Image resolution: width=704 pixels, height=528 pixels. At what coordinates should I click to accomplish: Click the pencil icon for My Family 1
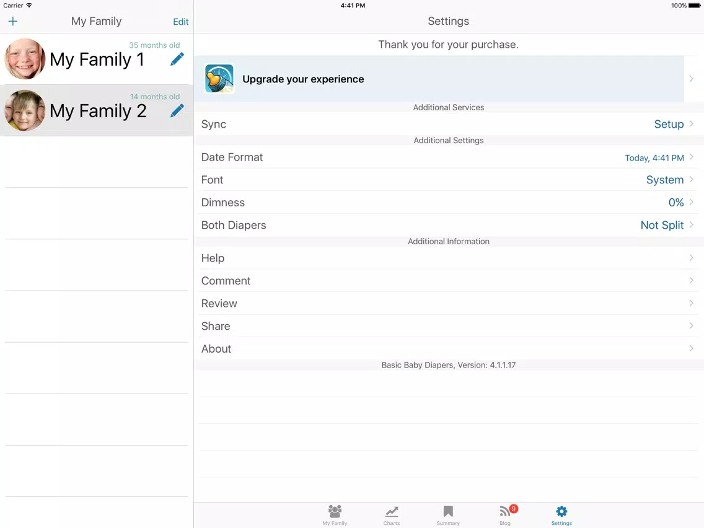[177, 59]
